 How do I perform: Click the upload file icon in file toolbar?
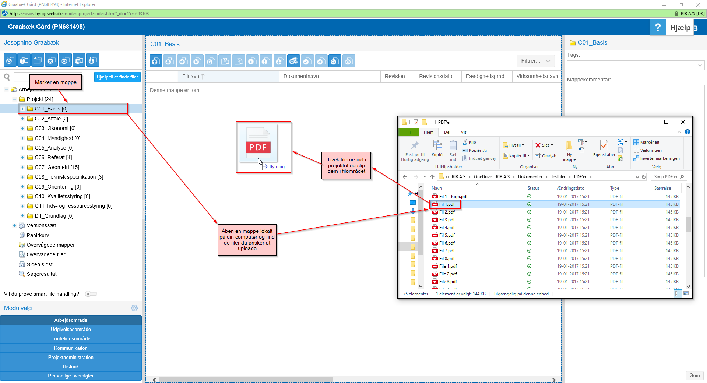(x=156, y=61)
